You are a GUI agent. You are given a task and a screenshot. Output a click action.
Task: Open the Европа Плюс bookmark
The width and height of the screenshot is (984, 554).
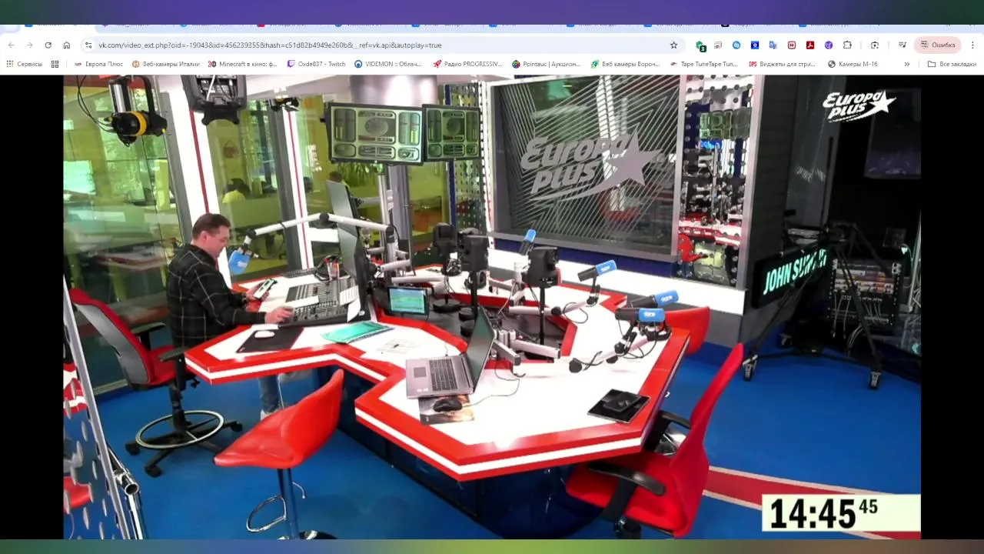tap(98, 64)
